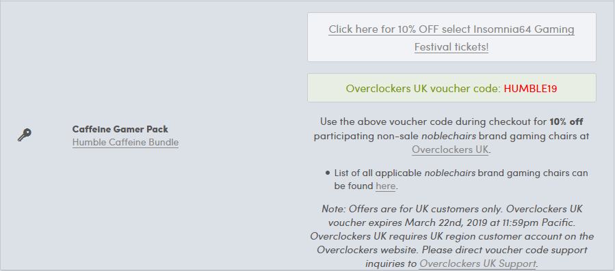The image size is (615, 271).
Task: Click the 'Festival tickets!' underlined text
Action: pos(452,47)
